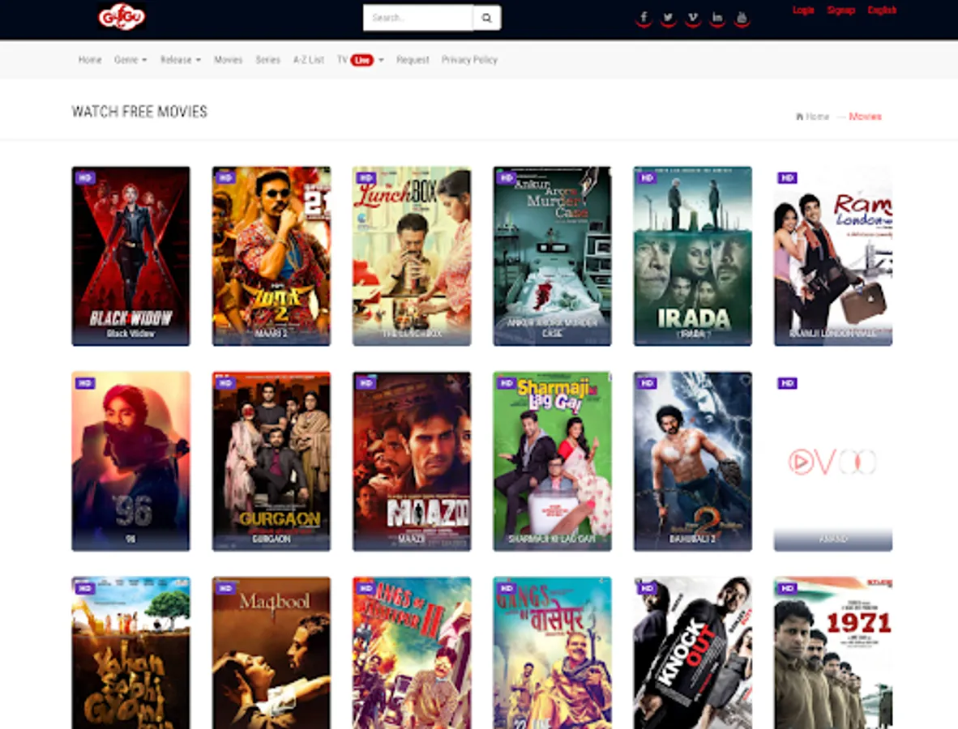Open Series in navigation bar
The height and width of the screenshot is (729, 958).
point(267,60)
